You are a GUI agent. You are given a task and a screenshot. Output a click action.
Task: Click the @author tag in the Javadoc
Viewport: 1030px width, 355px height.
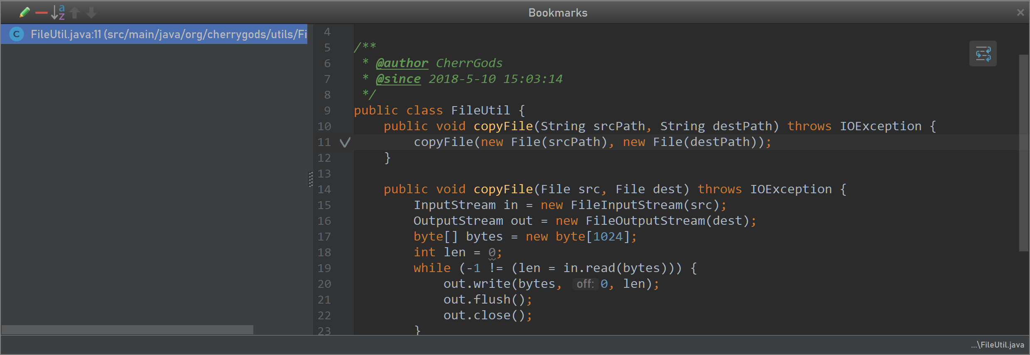coord(402,63)
